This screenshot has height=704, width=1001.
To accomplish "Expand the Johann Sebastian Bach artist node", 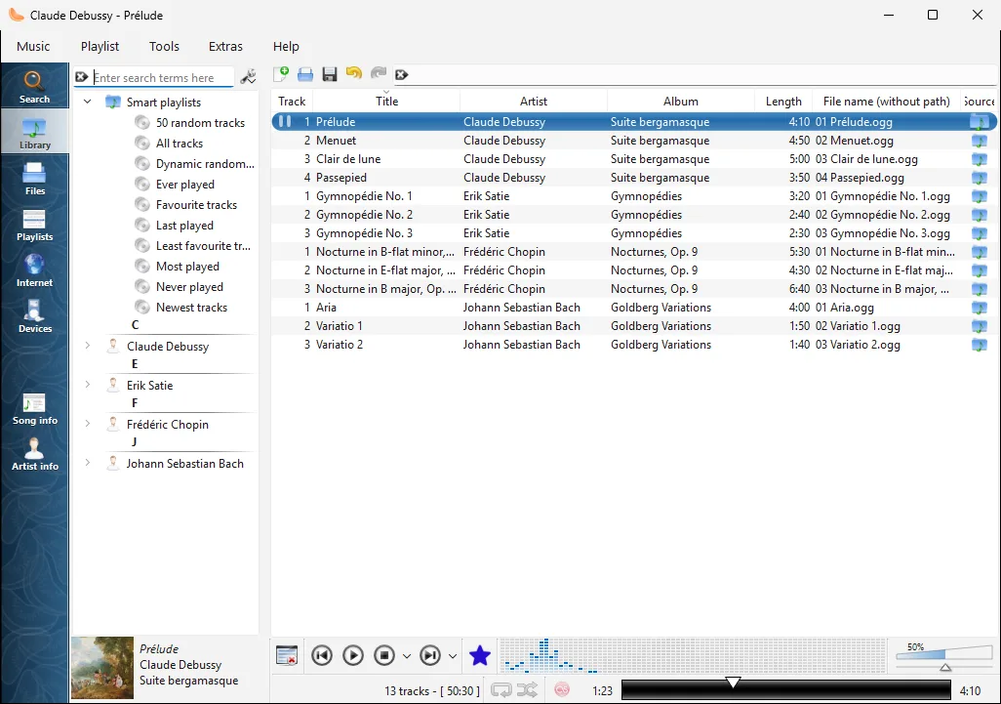I will tap(88, 463).
